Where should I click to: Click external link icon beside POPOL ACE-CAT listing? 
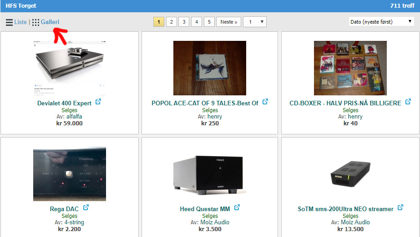click(265, 102)
